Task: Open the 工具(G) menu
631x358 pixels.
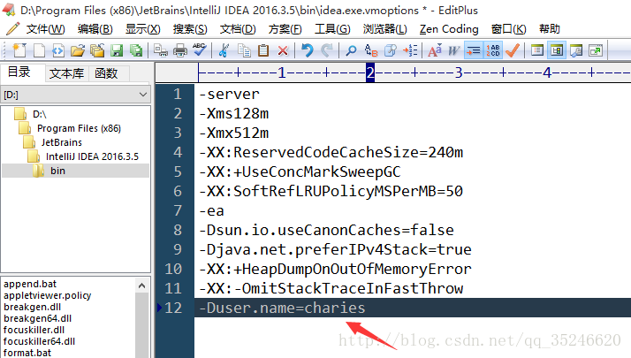Action: pyautogui.click(x=332, y=29)
